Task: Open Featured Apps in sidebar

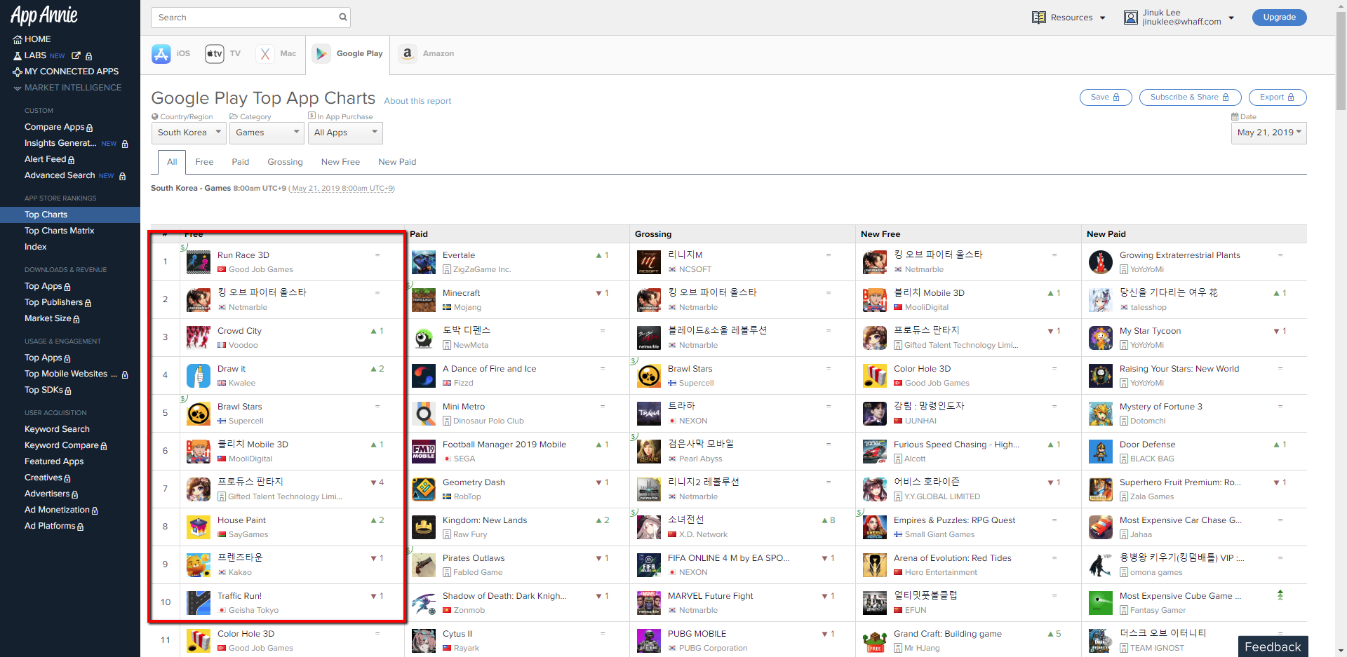Action: point(54,461)
